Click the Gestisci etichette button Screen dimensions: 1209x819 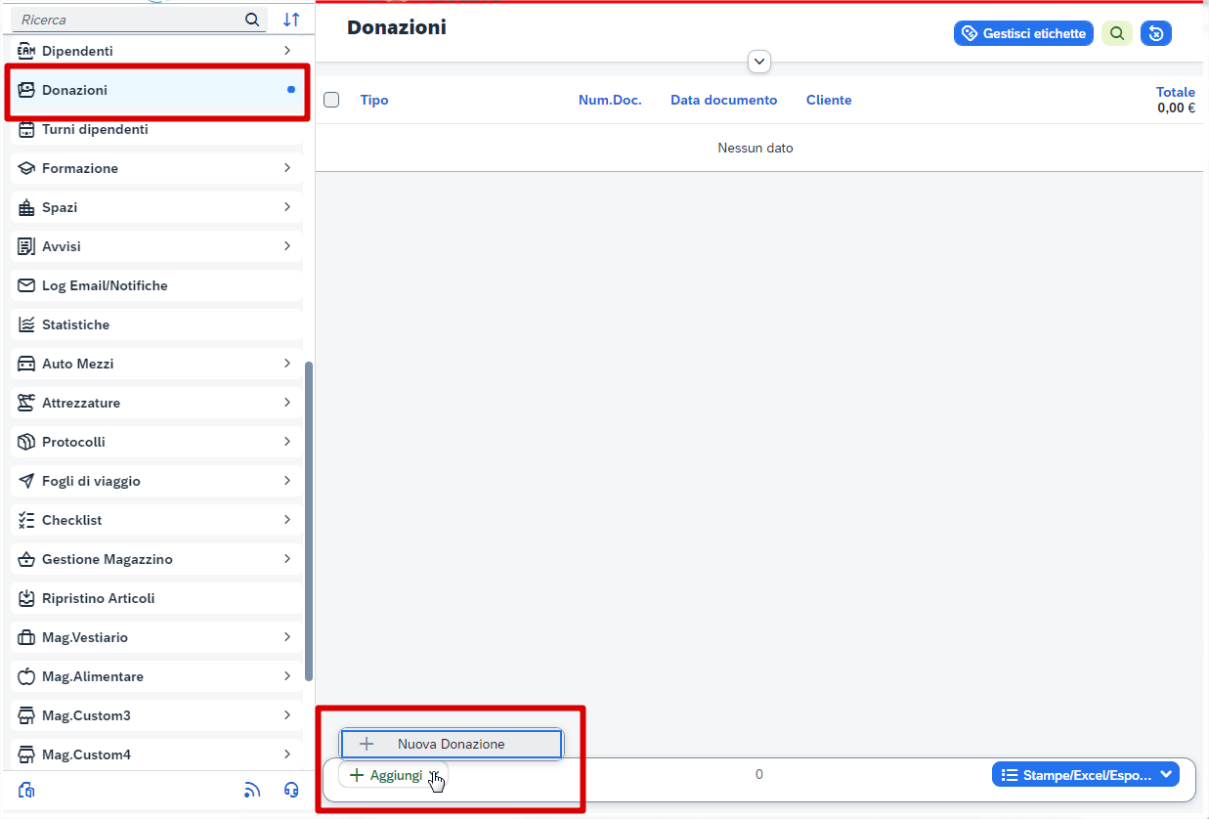pos(1023,33)
